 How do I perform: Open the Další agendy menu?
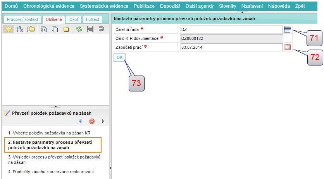(x=200, y=6)
